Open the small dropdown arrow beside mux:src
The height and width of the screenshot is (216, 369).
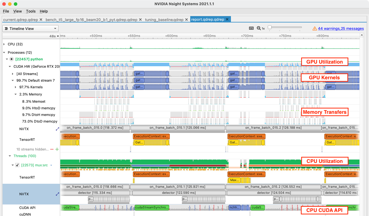coord(51,165)
